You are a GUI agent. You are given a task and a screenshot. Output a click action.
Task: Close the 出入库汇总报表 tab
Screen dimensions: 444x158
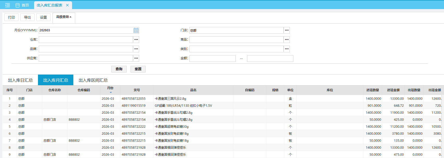coord(67,5)
